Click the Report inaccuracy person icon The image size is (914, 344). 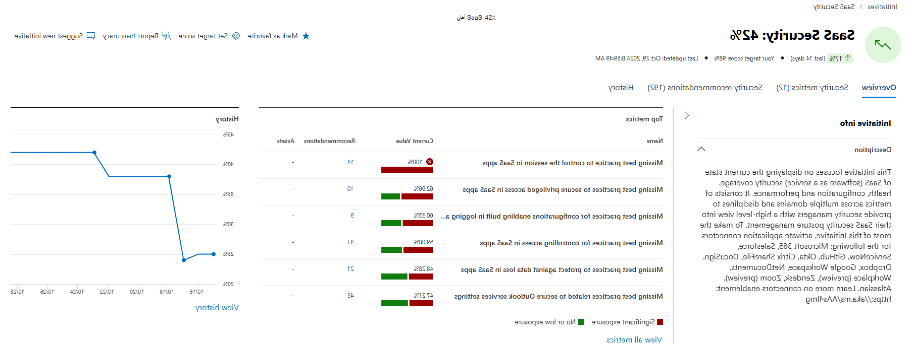point(167,36)
